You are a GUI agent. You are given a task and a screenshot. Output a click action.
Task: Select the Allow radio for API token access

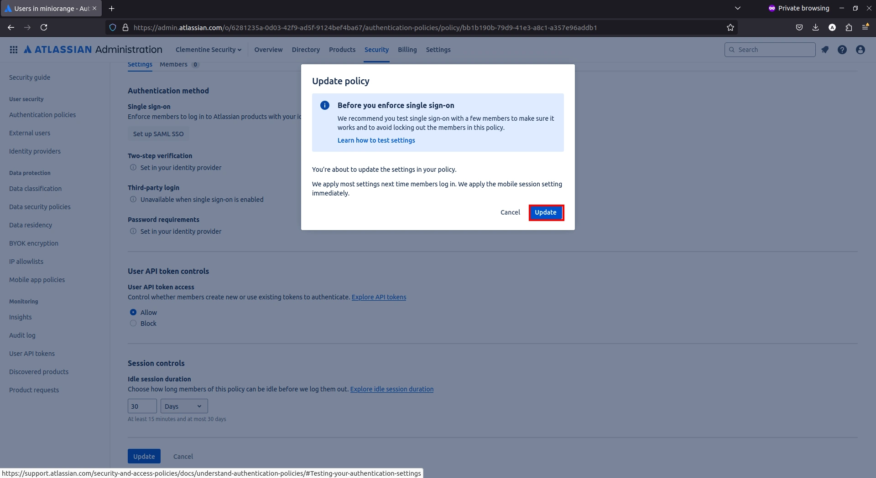click(x=133, y=312)
